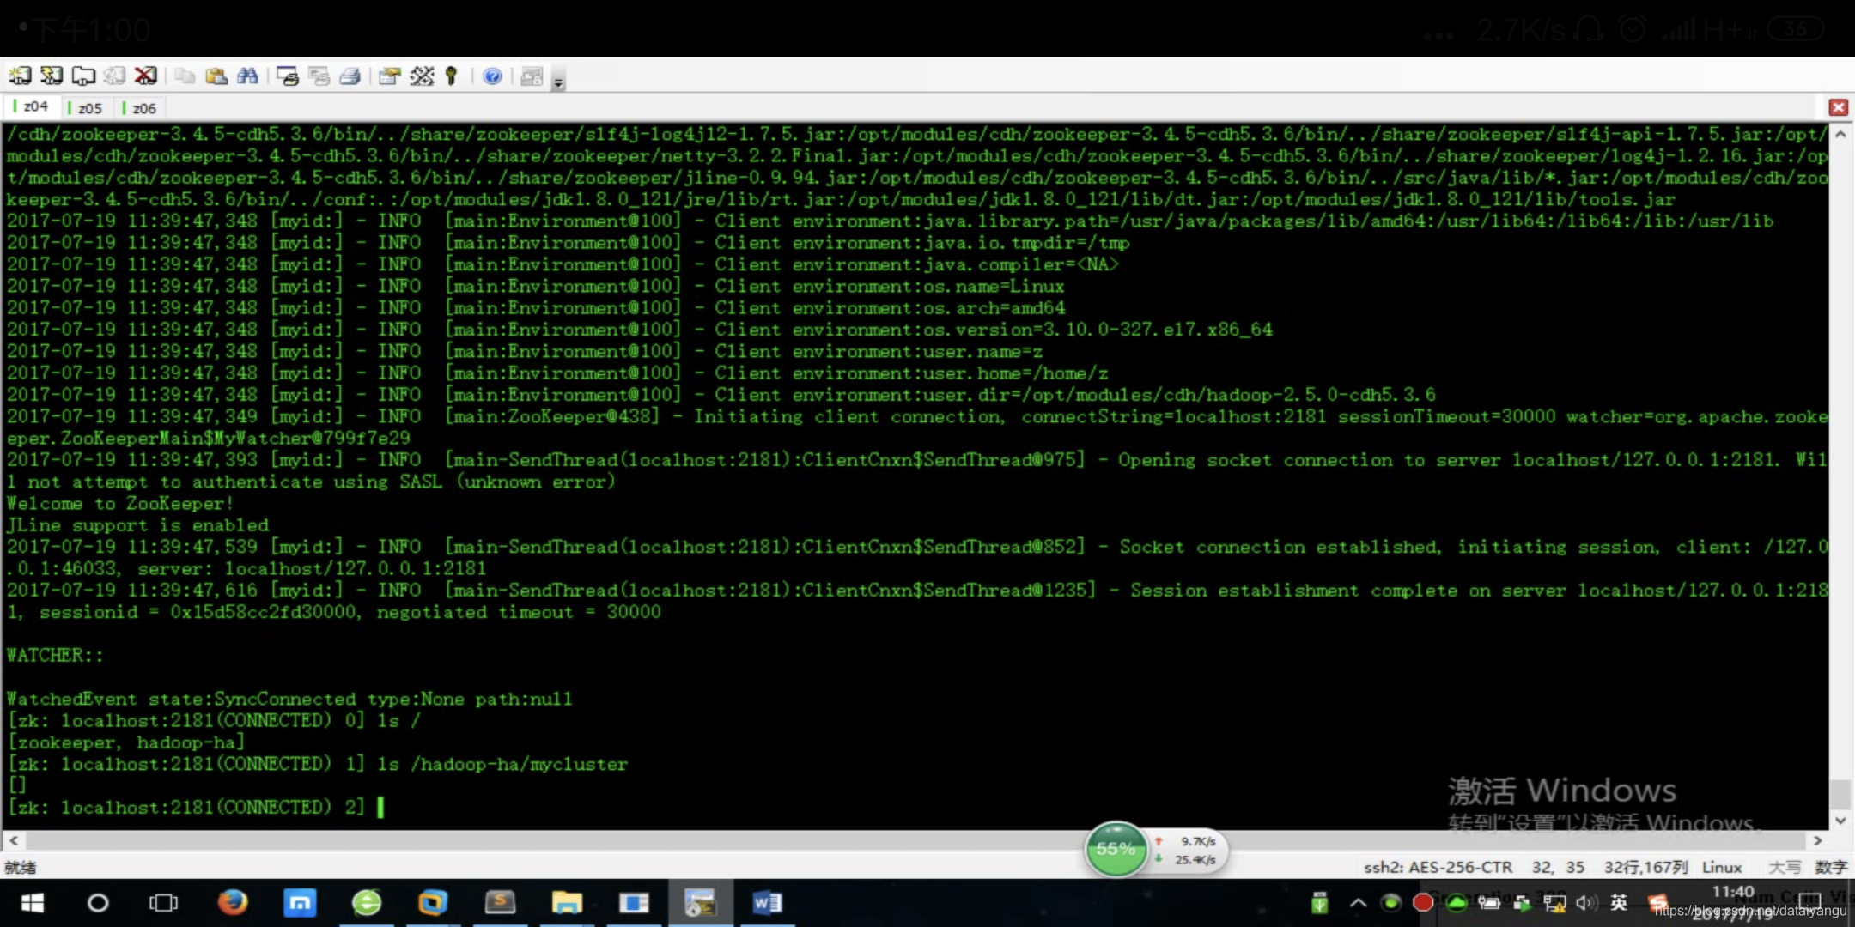Click the battery power tray icon

pyautogui.click(x=1488, y=903)
